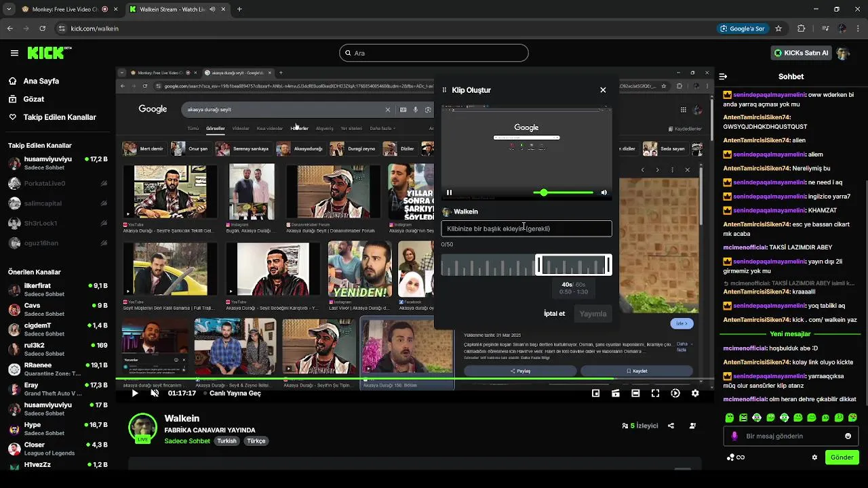Click KICKs Satın Al button
Image resolution: width=868 pixels, height=488 pixels.
click(802, 53)
